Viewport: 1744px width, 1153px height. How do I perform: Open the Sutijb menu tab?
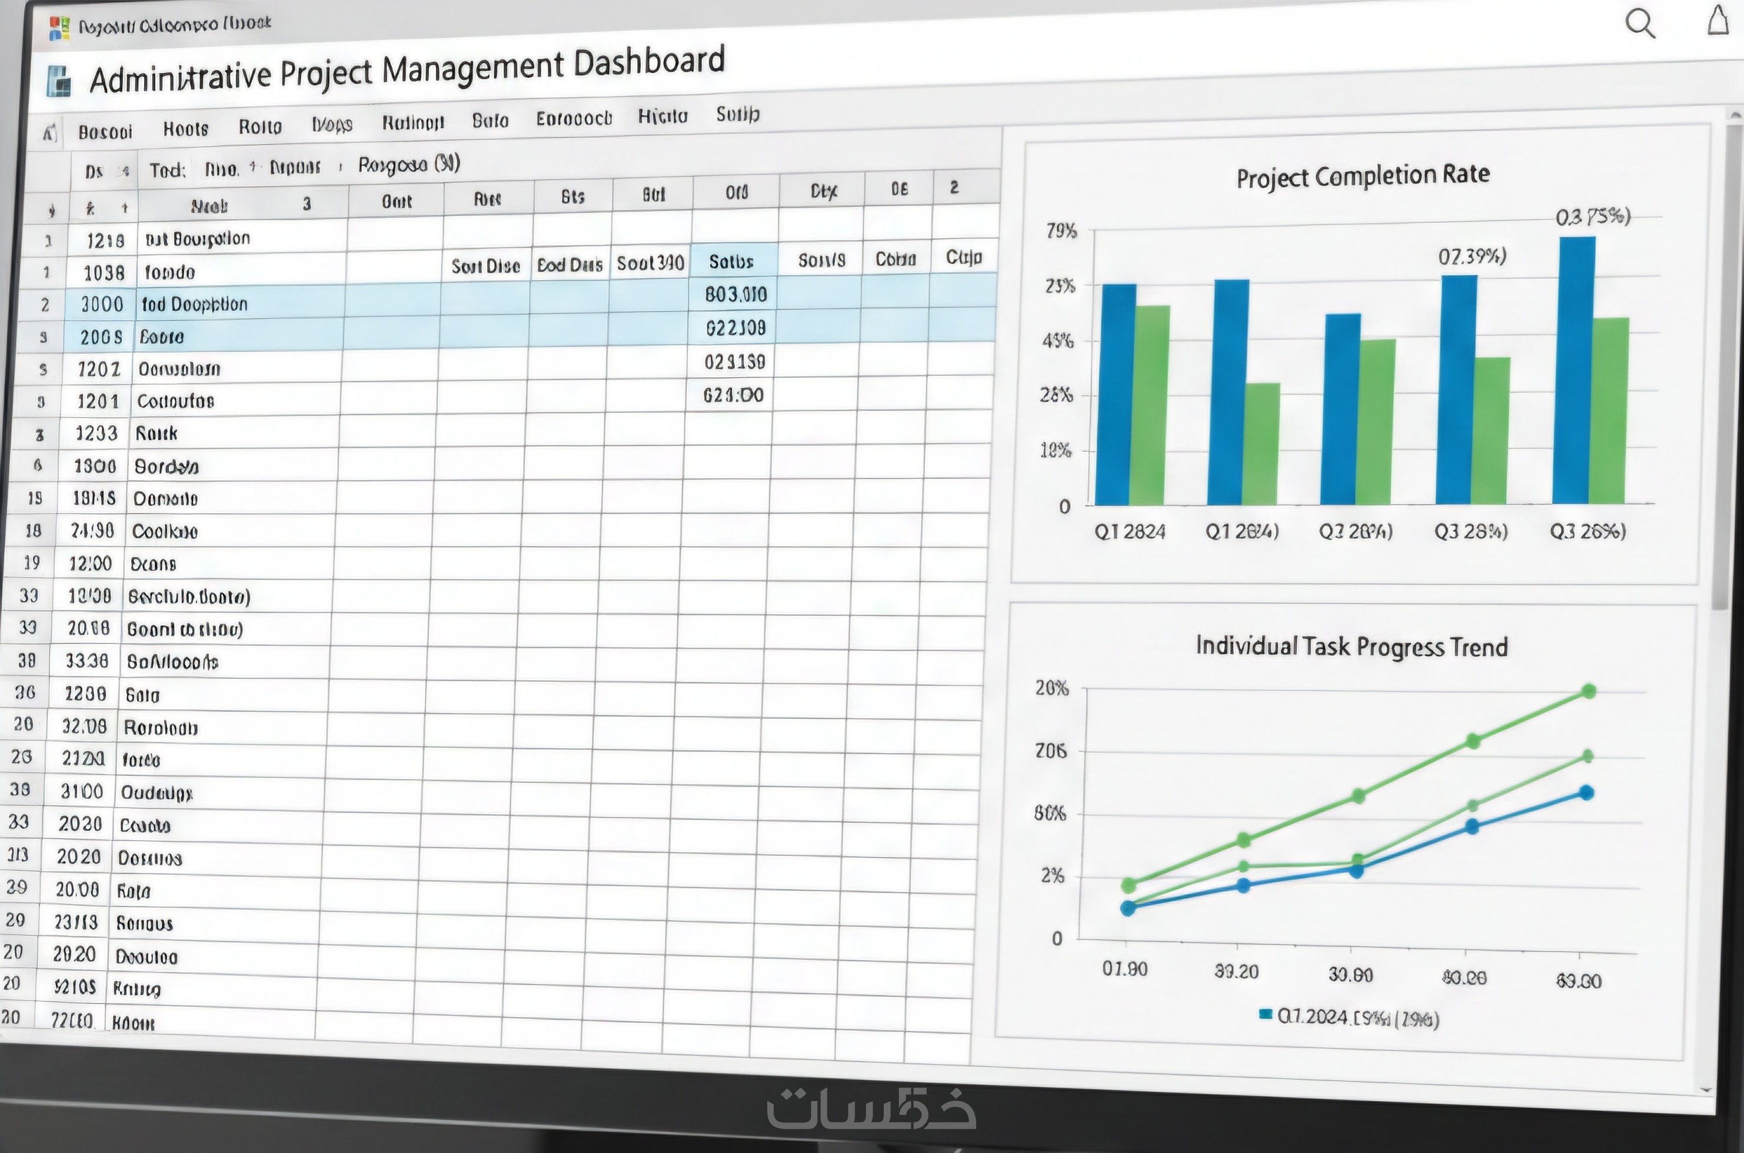[737, 114]
